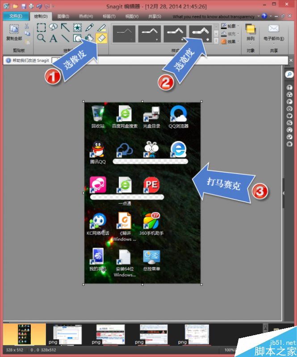Open the second png thumbnail in tray
297x357 pixels.
[x=67, y=334]
